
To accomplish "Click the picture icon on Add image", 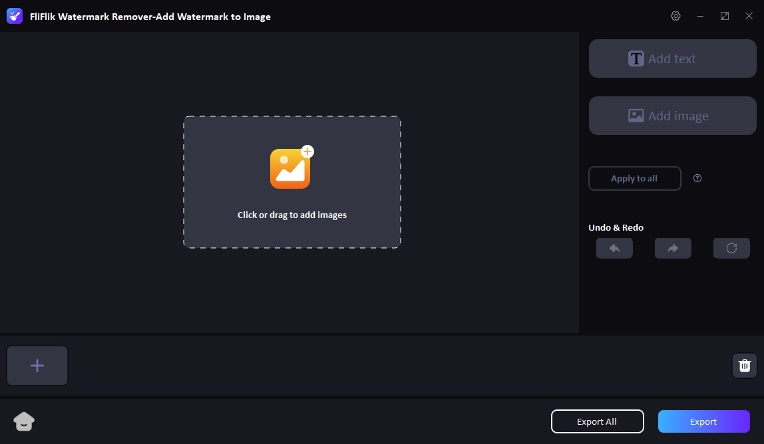I will [x=636, y=115].
